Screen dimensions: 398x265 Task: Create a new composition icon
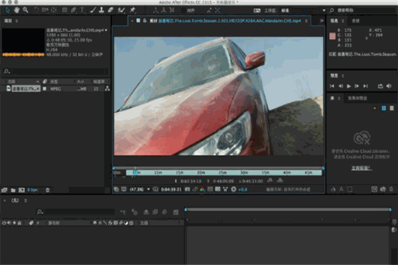click(22, 190)
